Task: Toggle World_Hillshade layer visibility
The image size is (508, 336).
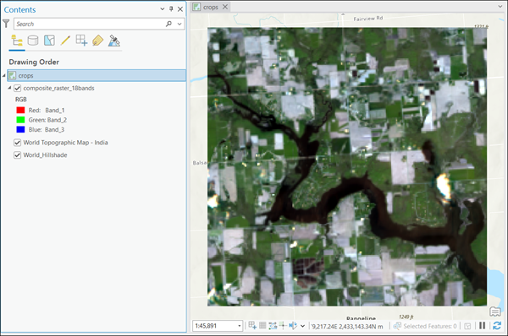Action: [18, 155]
